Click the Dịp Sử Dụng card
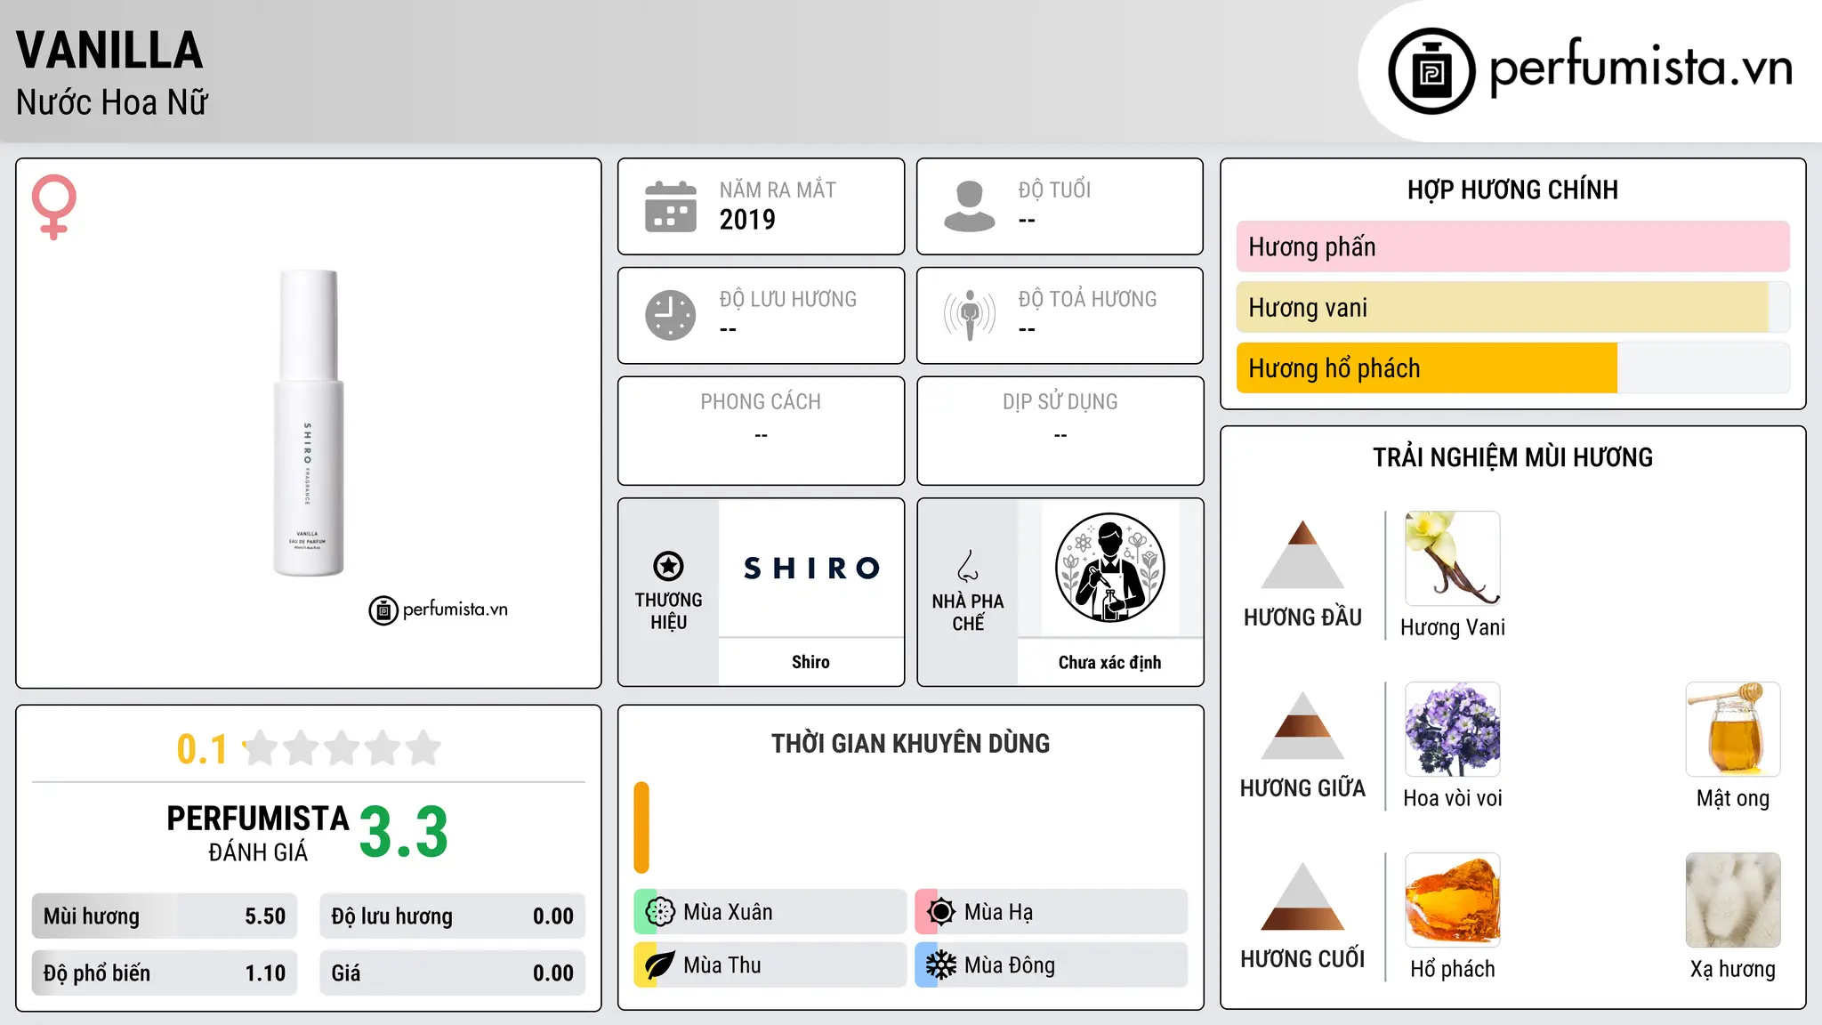 (x=1060, y=431)
